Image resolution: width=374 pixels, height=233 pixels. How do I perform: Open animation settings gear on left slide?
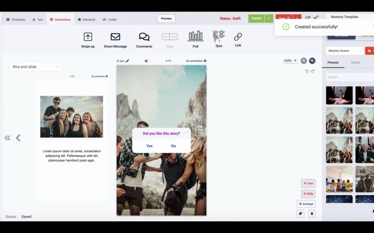(107, 76)
